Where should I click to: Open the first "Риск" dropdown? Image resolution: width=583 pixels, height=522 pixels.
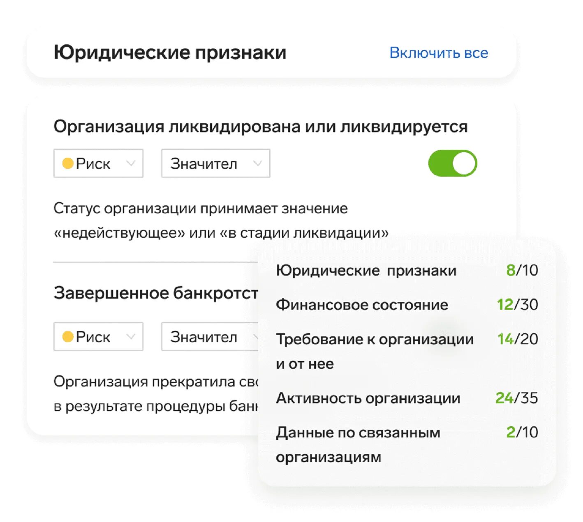tap(98, 163)
